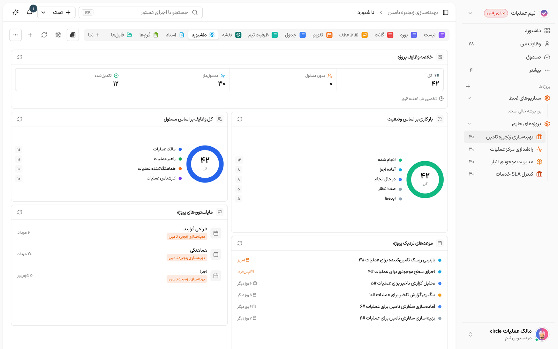The width and height of the screenshot is (558, 349).
Task: Collapse the «پروژه‌های جاری» folder chevron
Action: [469, 124]
